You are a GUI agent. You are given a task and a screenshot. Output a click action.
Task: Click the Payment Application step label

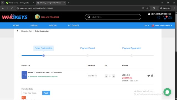132,48
